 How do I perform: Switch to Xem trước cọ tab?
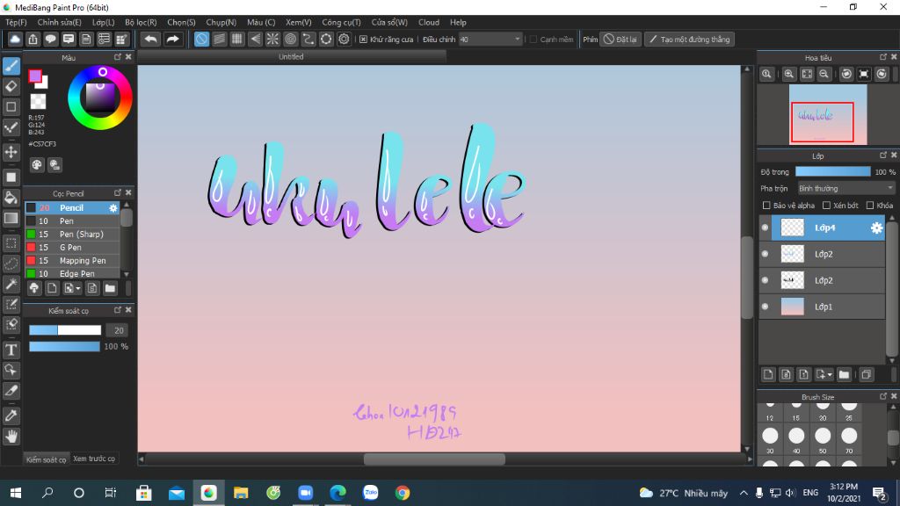click(x=94, y=459)
